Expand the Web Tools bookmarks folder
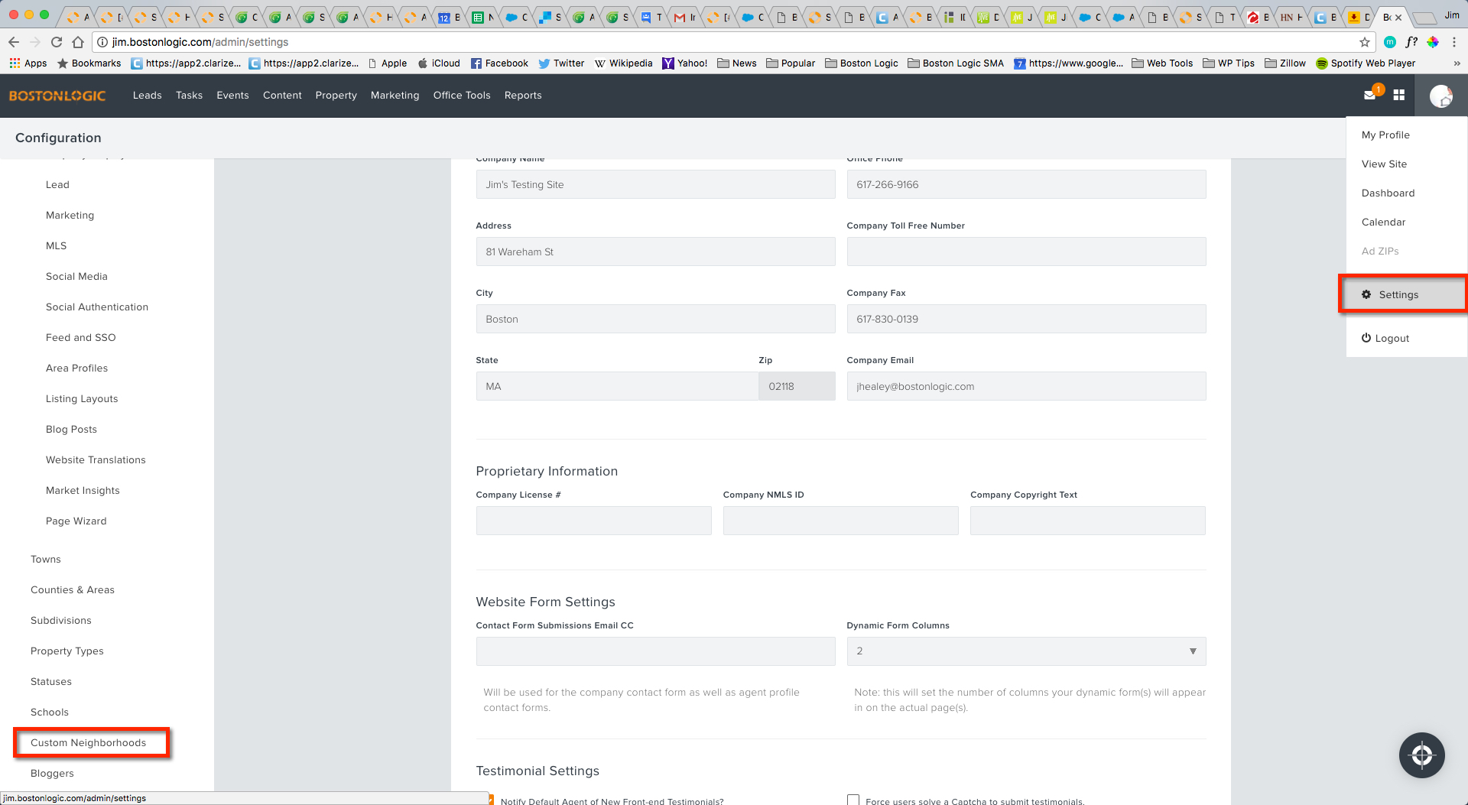 point(1161,63)
